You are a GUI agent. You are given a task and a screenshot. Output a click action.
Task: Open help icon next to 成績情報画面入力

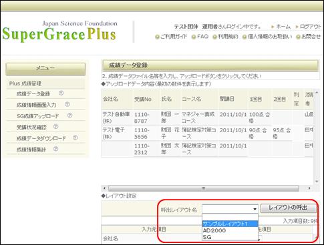click(67, 104)
